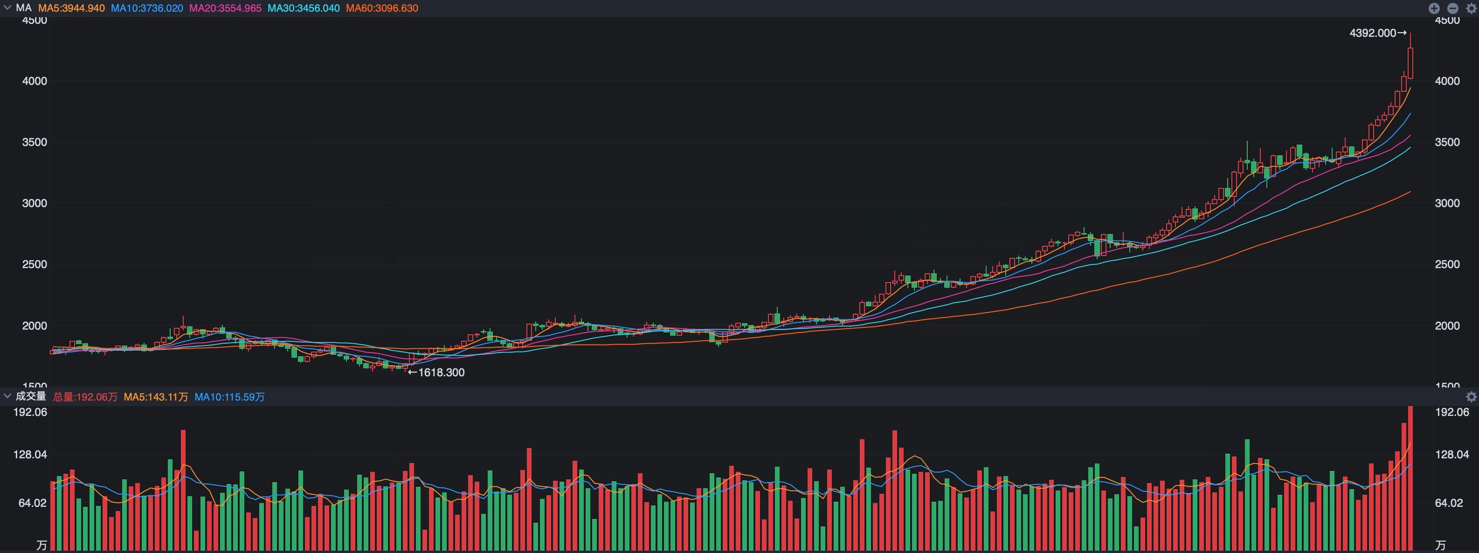This screenshot has width=1479, height=553.
Task: Collapse the MA indicator chevron
Action: [7, 8]
